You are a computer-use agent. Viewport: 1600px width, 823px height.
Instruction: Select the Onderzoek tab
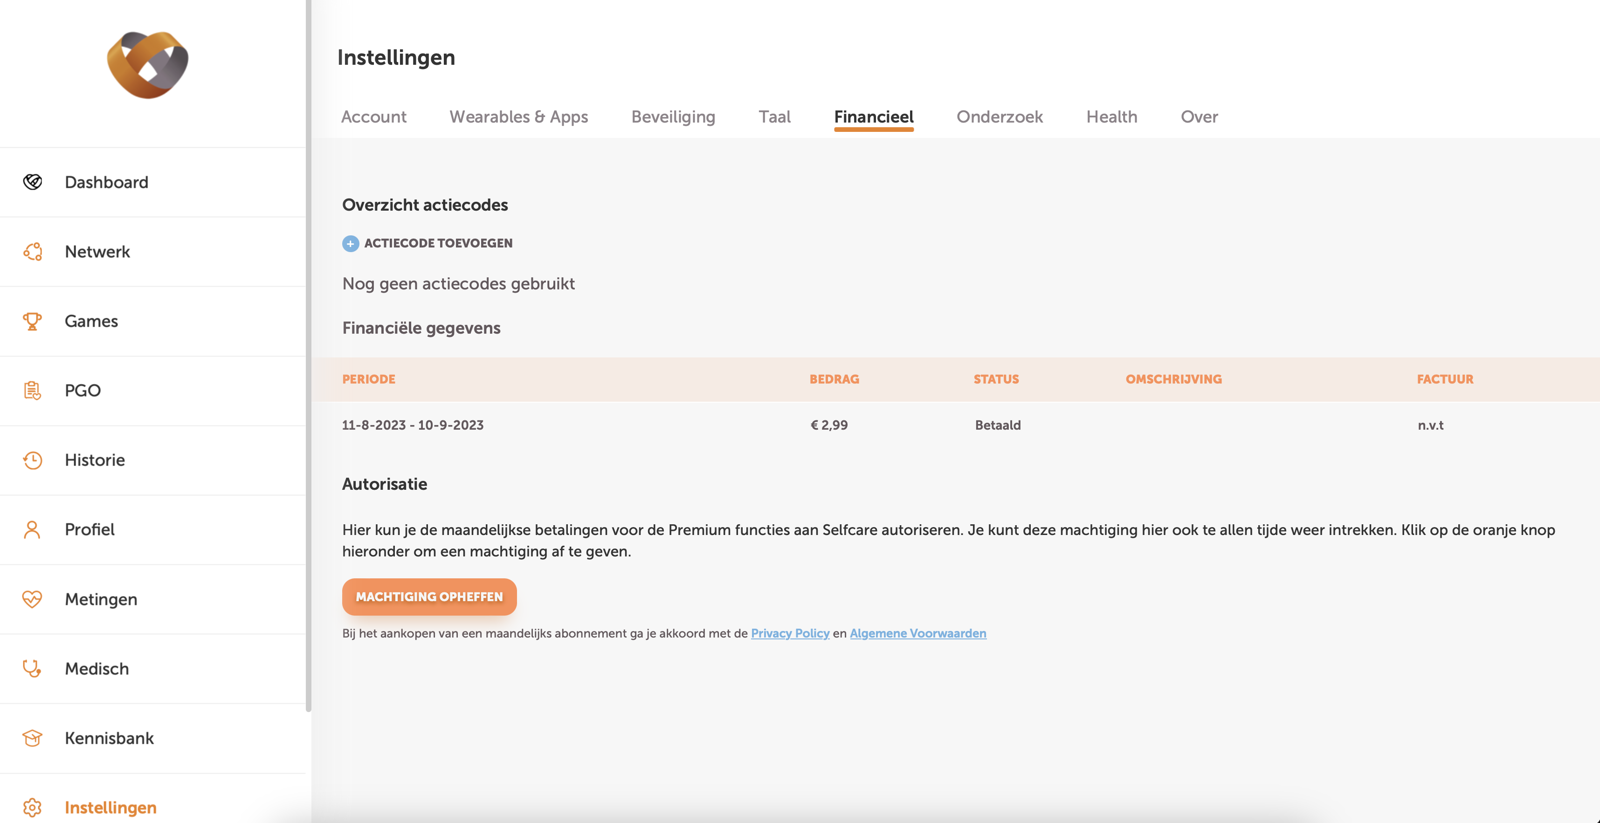pos(1000,117)
